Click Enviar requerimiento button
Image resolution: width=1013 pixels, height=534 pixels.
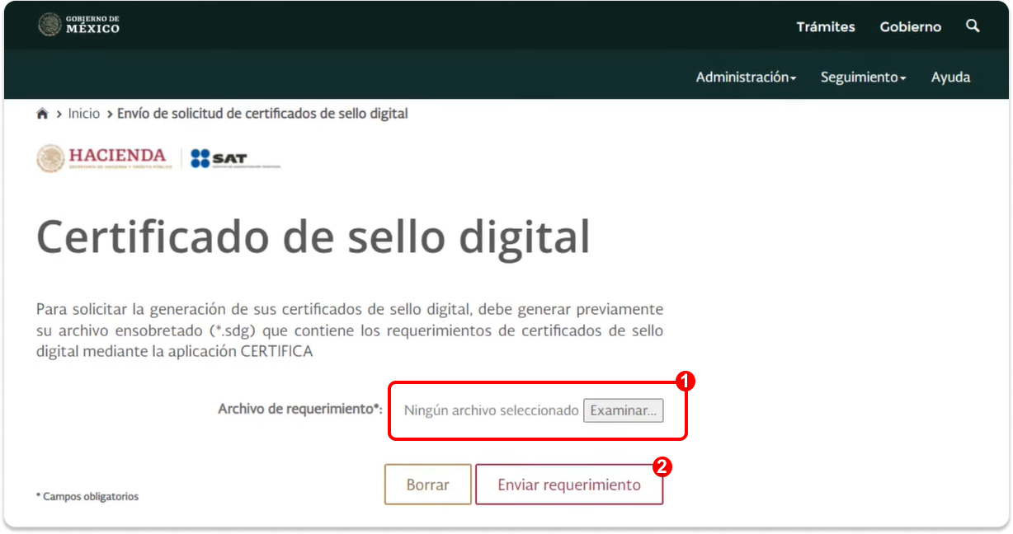click(x=569, y=485)
